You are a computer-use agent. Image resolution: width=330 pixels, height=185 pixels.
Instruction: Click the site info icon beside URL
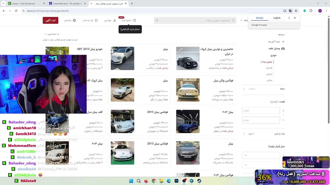pyautogui.click(x=23, y=11)
